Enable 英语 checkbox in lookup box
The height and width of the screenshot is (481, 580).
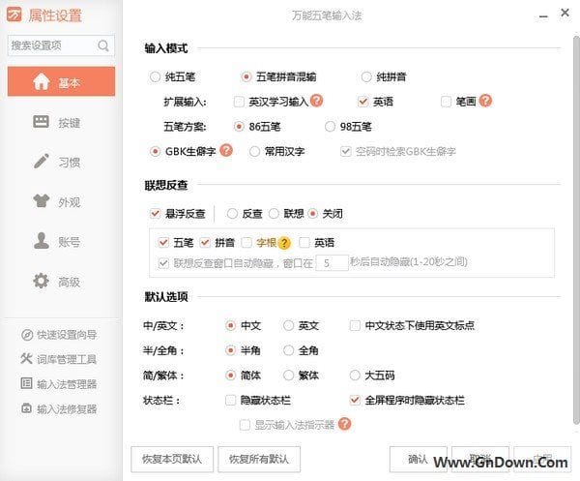point(304,243)
